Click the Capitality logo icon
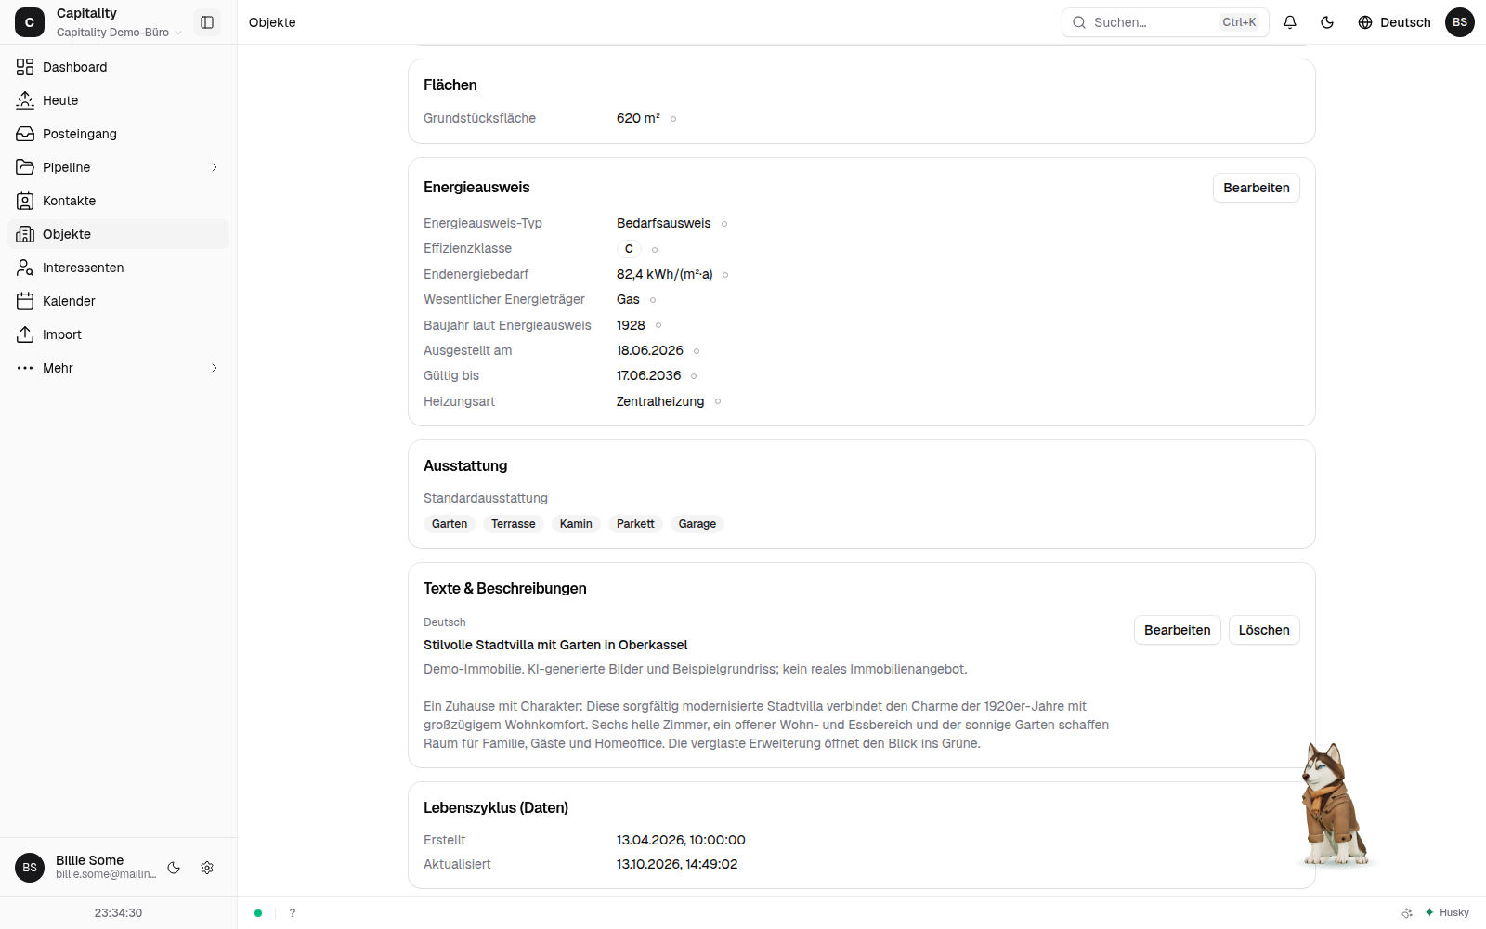 click(x=30, y=22)
